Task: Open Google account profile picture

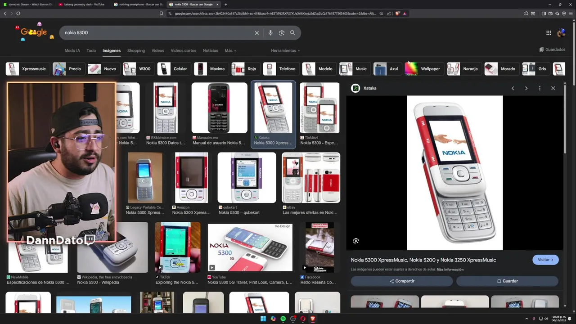Action: click(561, 33)
